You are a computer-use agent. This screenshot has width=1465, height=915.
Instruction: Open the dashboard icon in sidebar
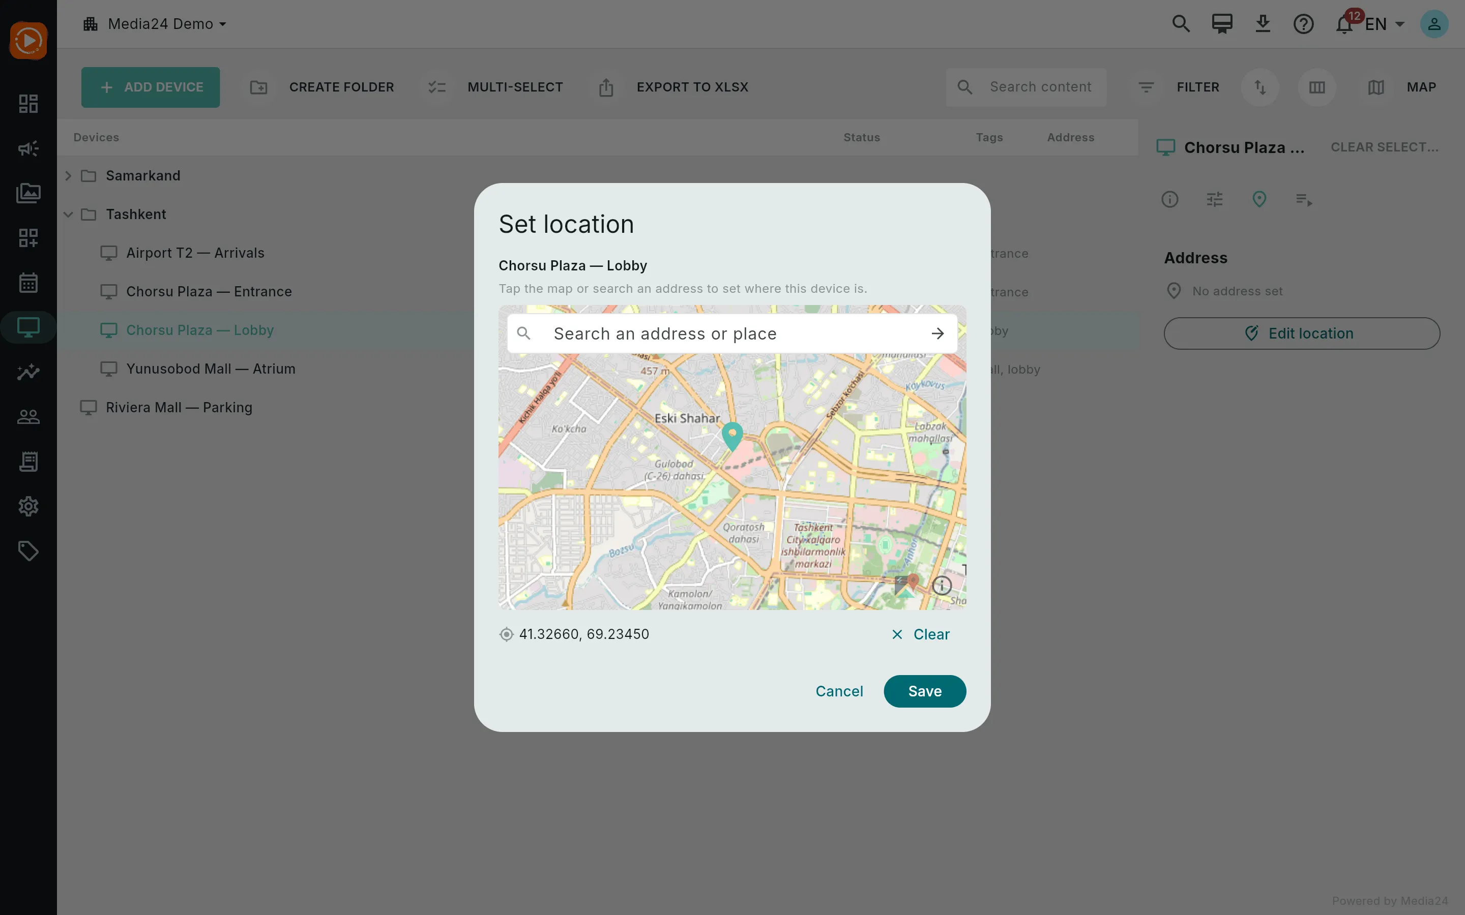coord(28,104)
